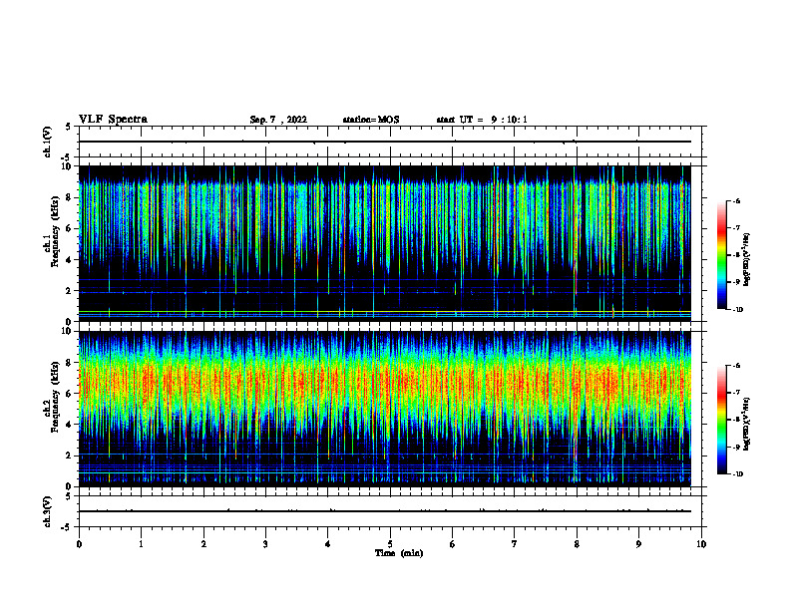Click the ch.1 spectrogram color scale bar
Image resolution: width=790 pixels, height=610 pixels.
[x=722, y=255]
